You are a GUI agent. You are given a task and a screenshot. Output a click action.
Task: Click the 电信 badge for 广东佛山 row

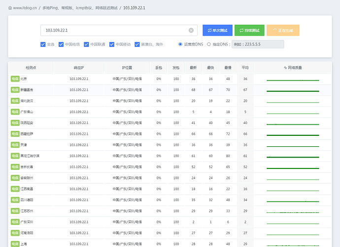click(x=15, y=112)
